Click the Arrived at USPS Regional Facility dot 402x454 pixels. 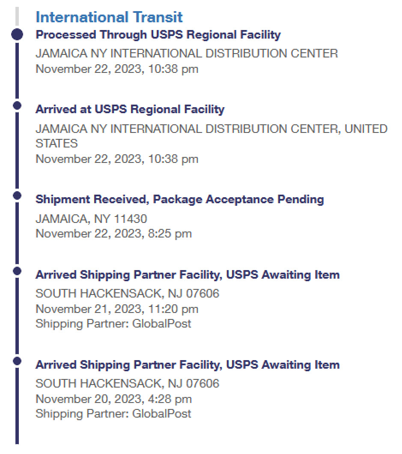point(17,105)
